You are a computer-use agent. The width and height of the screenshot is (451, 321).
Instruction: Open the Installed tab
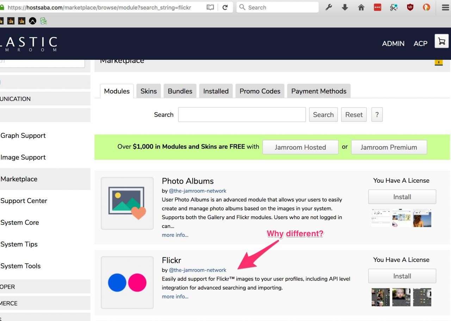[x=216, y=91]
